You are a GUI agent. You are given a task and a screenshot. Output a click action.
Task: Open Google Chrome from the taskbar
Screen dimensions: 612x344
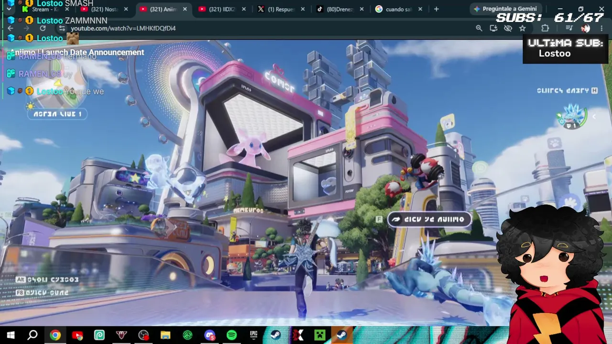click(55, 335)
